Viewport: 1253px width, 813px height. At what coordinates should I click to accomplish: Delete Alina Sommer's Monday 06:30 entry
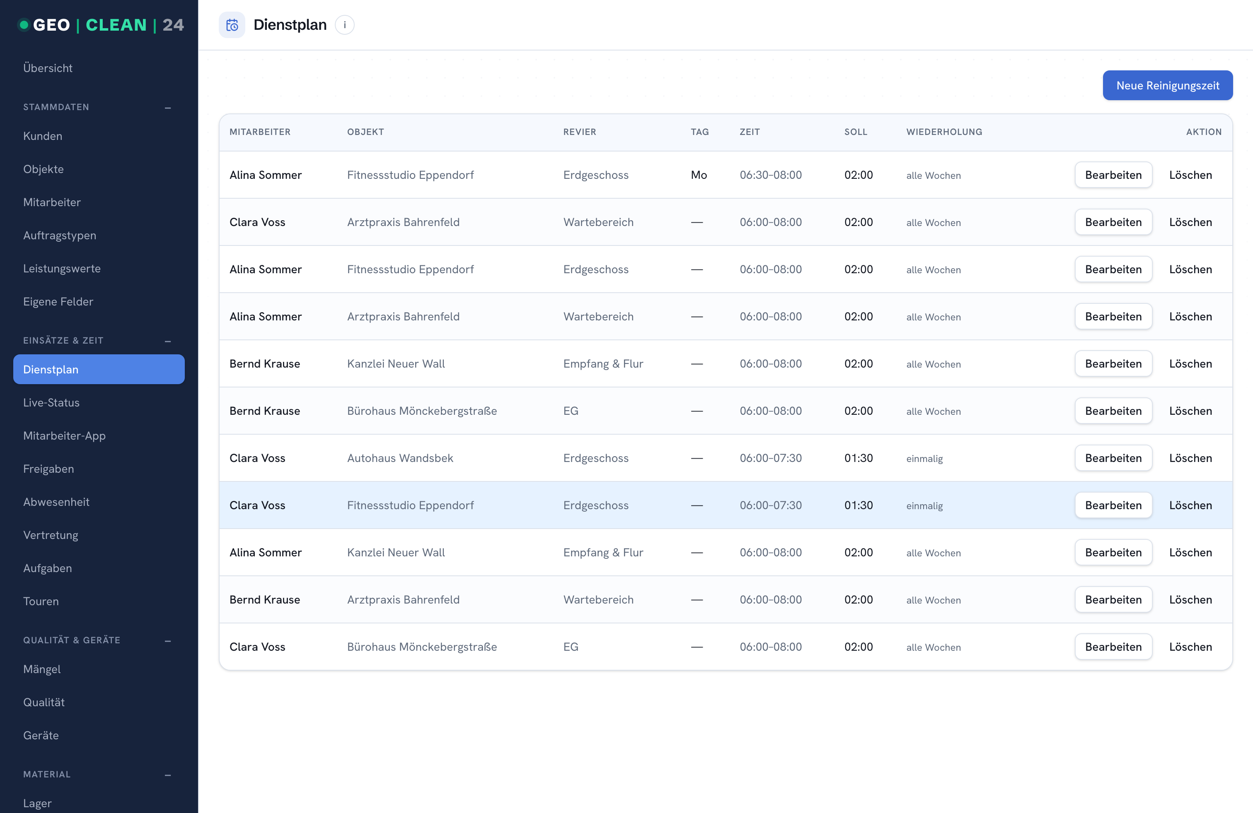point(1190,175)
